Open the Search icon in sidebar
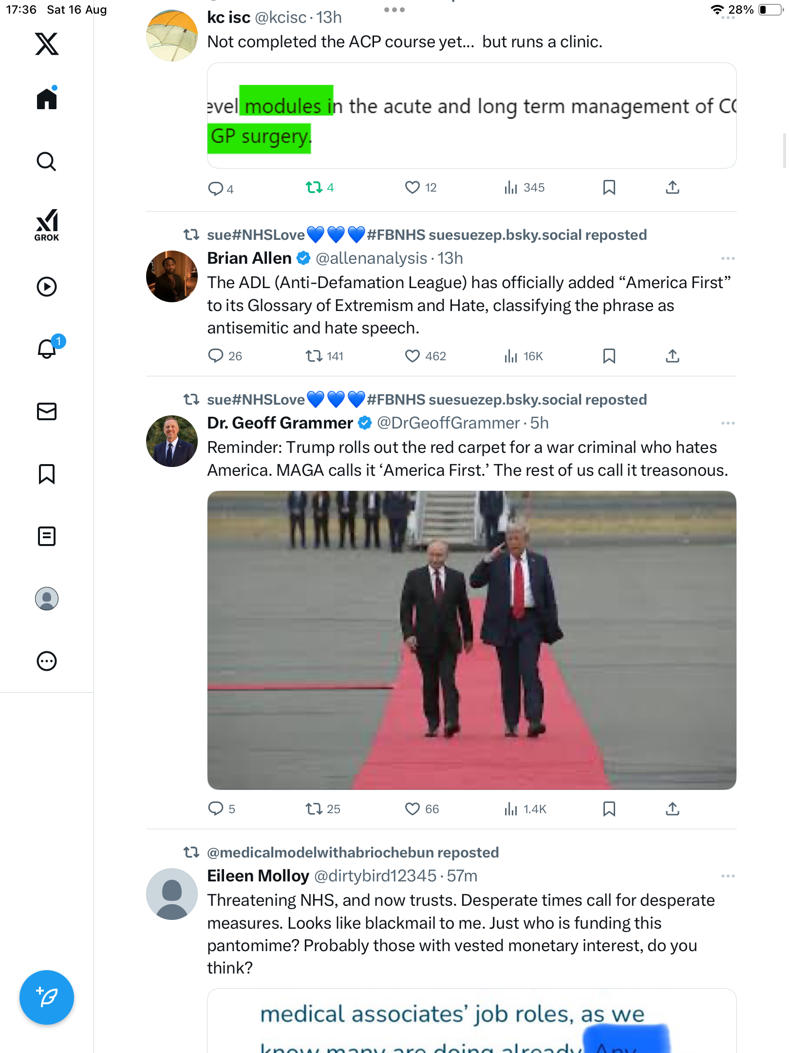Viewport: 789px width, 1053px height. coord(47,161)
